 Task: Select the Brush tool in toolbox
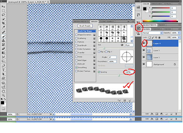3,36
